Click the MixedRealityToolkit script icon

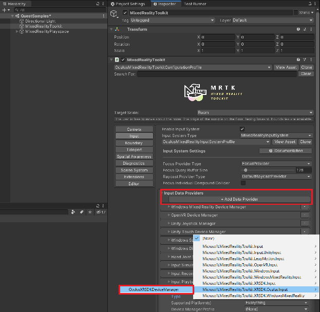coord(117,60)
